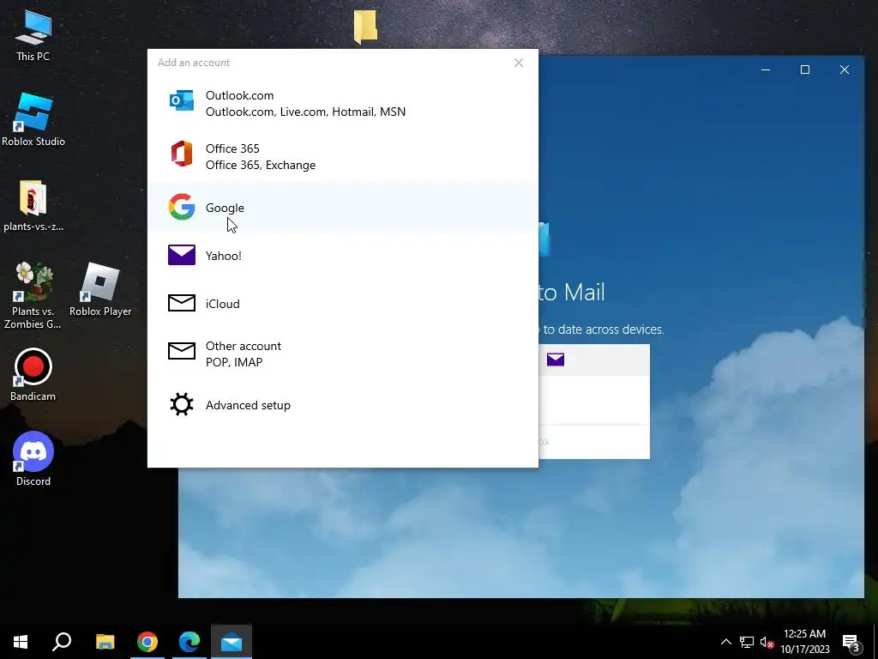Choose the iCloud envelope icon
Screen dimensions: 878x659
pyautogui.click(x=182, y=303)
